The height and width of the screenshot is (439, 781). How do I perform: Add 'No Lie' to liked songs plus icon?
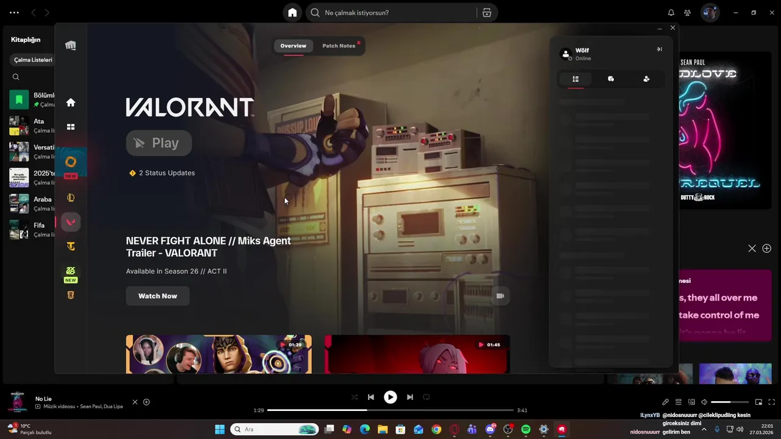click(146, 402)
